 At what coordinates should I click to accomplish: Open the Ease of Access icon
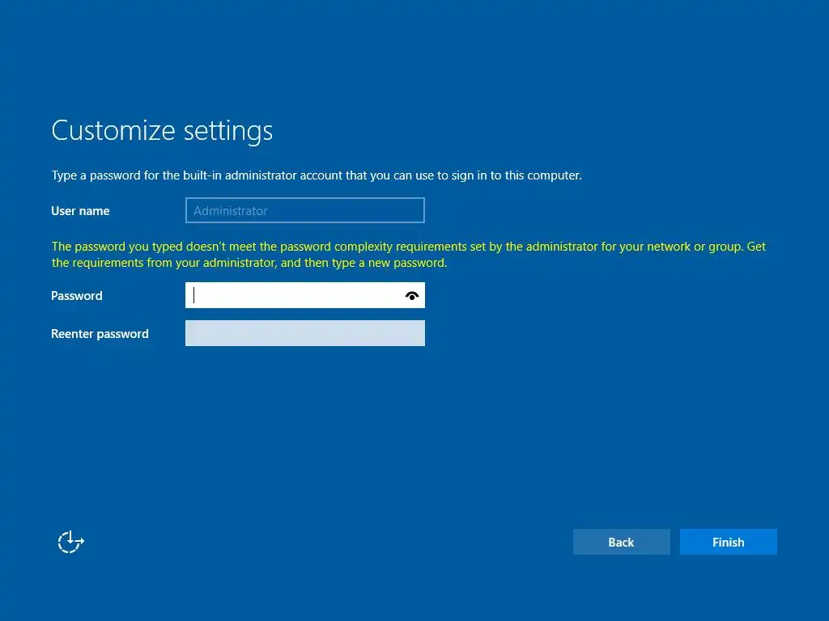click(71, 542)
